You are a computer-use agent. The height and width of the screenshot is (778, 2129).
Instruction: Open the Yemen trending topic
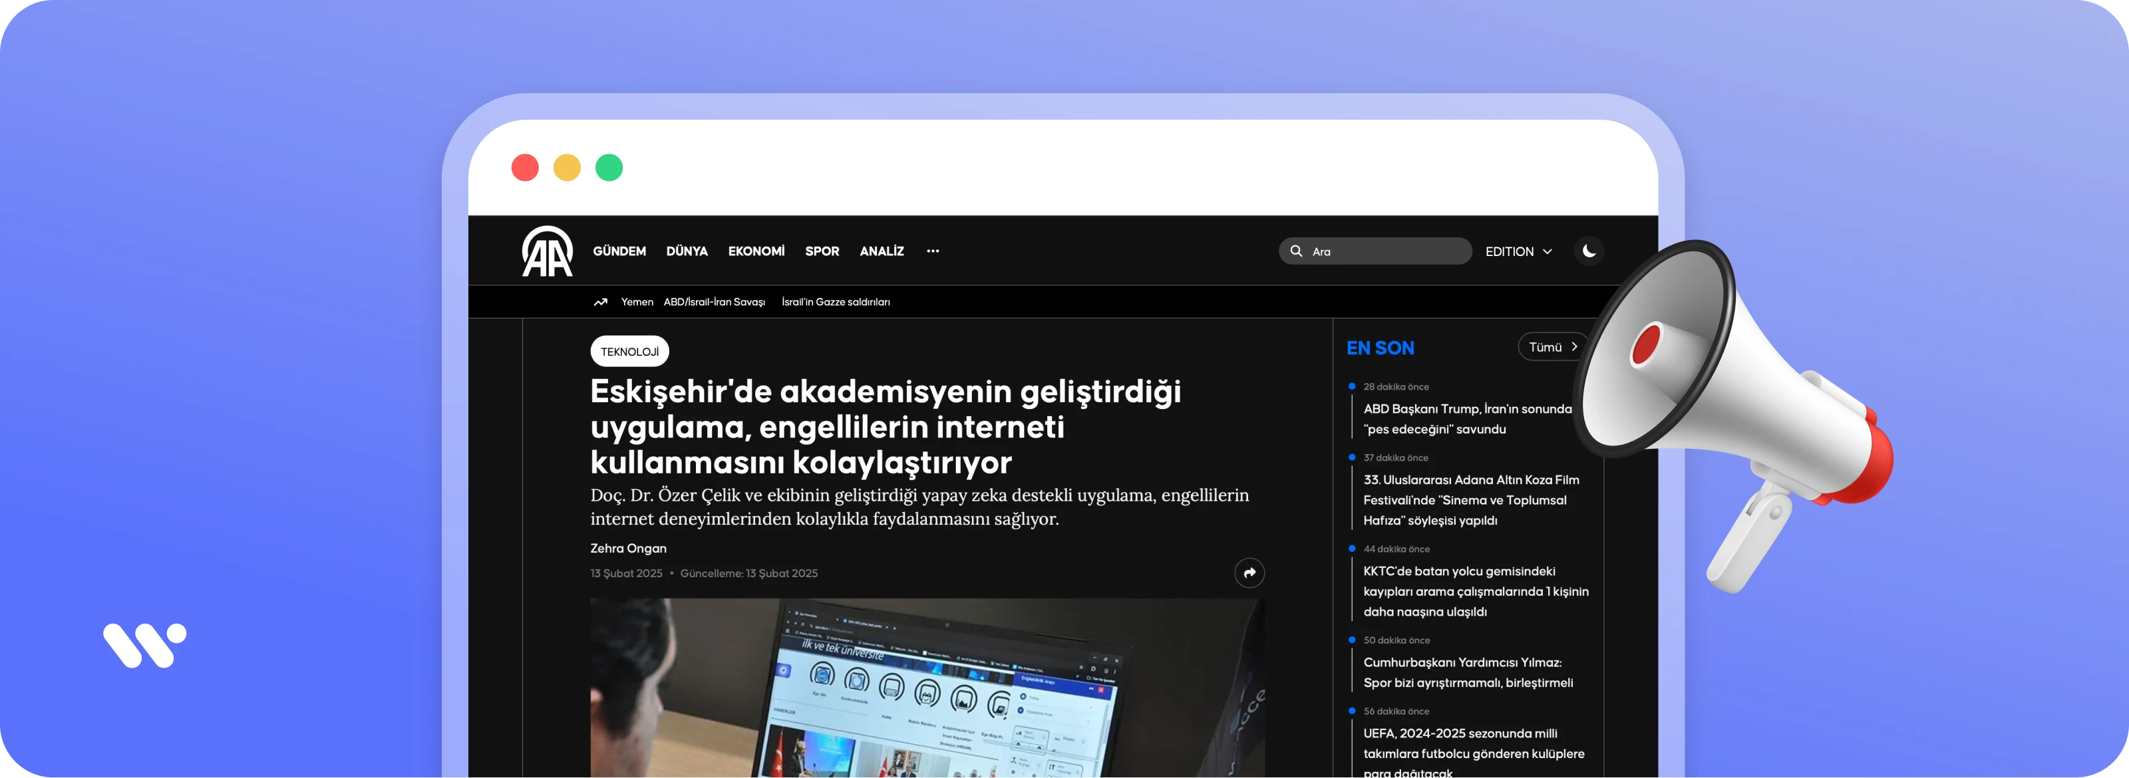point(637,303)
